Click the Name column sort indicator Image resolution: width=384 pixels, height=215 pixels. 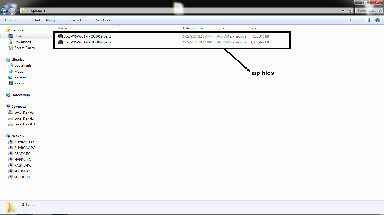coord(118,26)
